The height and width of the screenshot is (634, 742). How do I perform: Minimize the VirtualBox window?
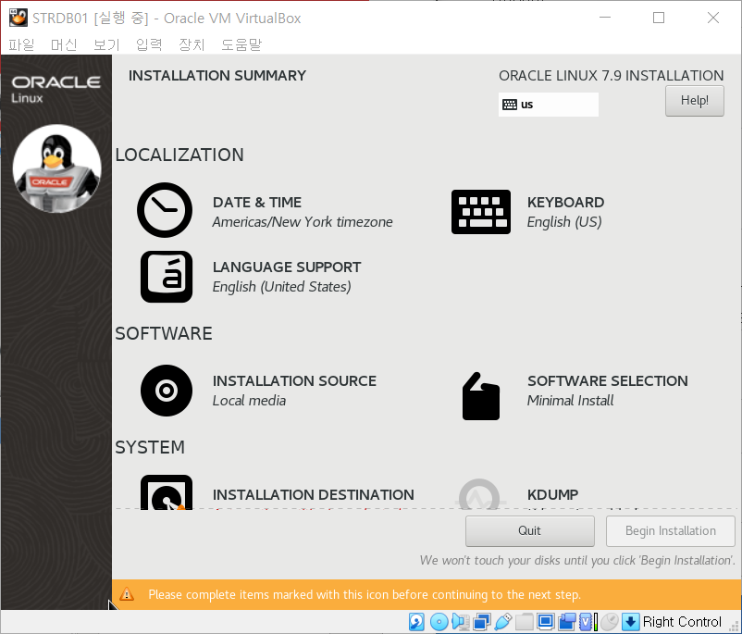coord(605,18)
